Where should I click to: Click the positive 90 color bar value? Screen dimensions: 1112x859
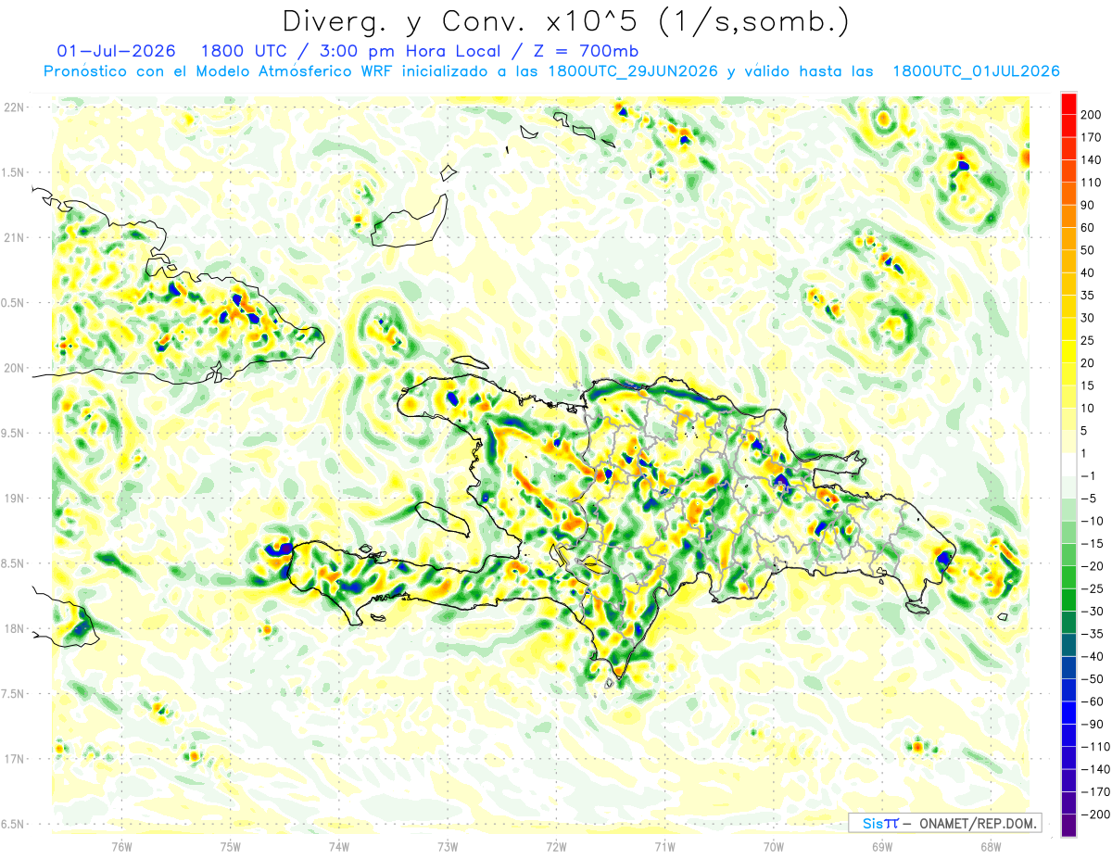1087,205
